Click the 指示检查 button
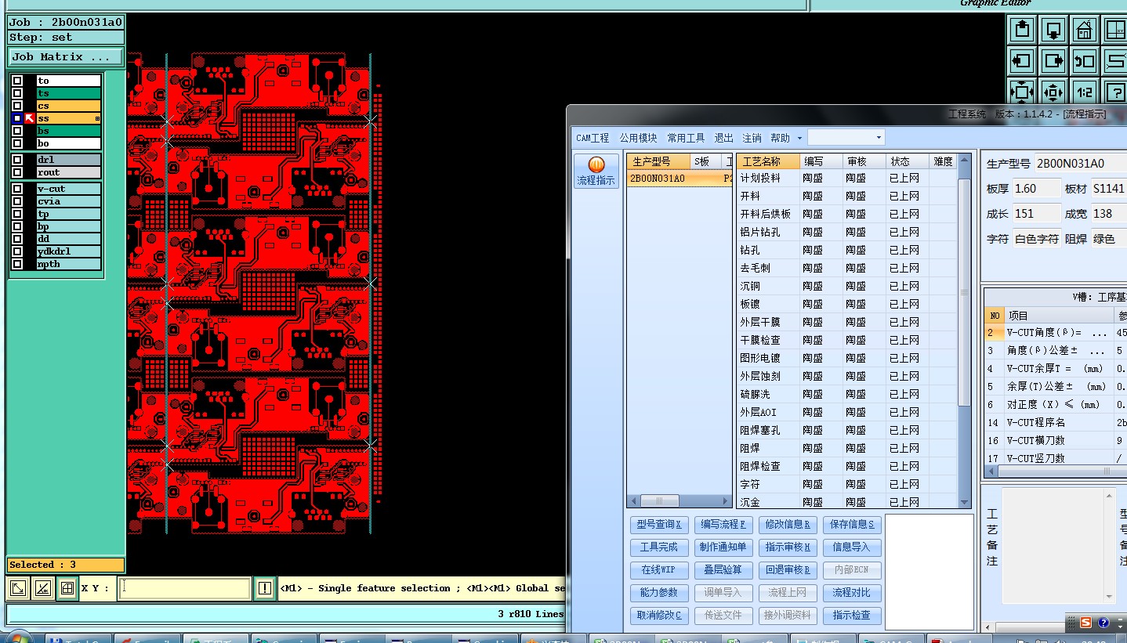 point(852,615)
